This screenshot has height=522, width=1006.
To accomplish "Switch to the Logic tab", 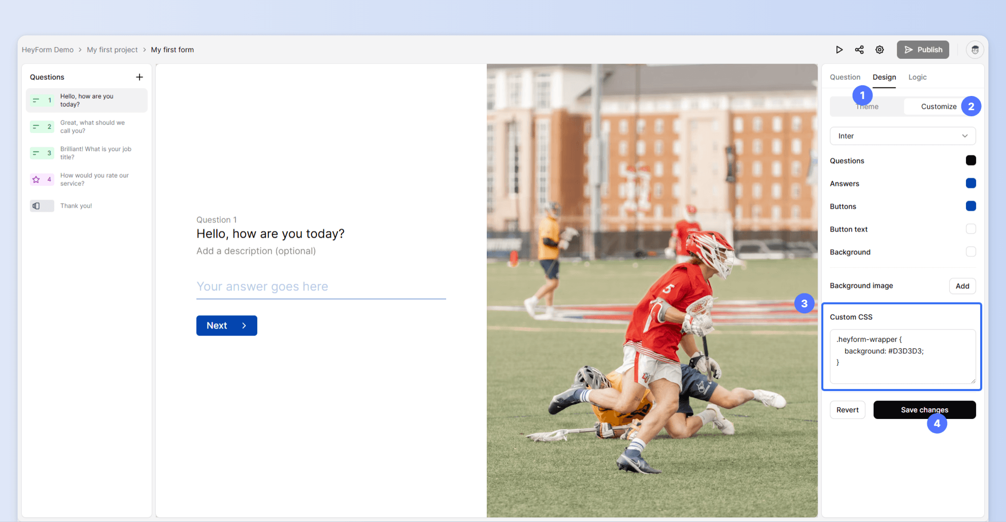I will [917, 77].
